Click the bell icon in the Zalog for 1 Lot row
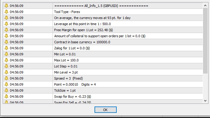 pos(6,48)
